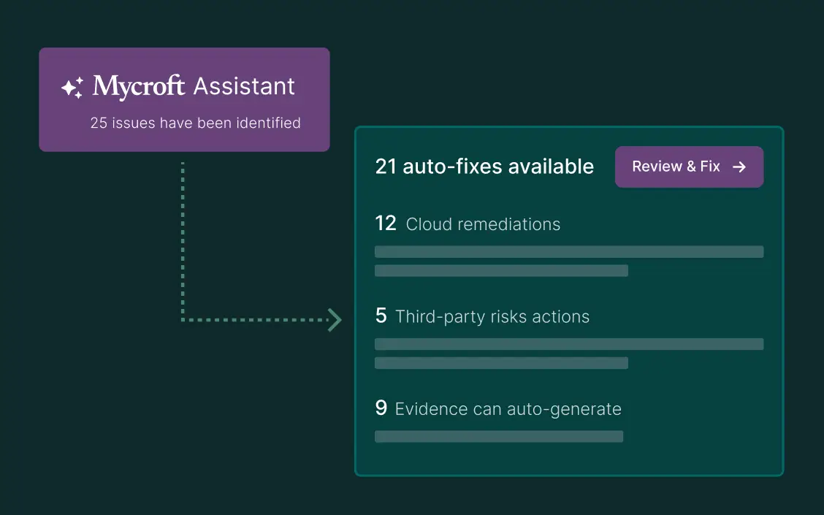Click the sparkle icon beside Mycroft Assistant
Screen dimensions: 824x515
72,88
